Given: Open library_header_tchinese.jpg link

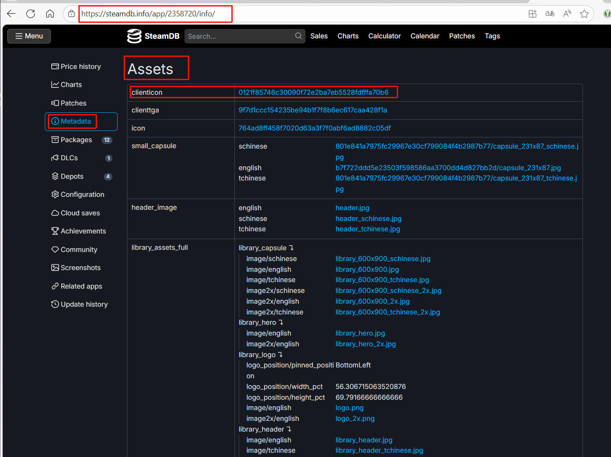Looking at the screenshot, I should click(x=379, y=450).
